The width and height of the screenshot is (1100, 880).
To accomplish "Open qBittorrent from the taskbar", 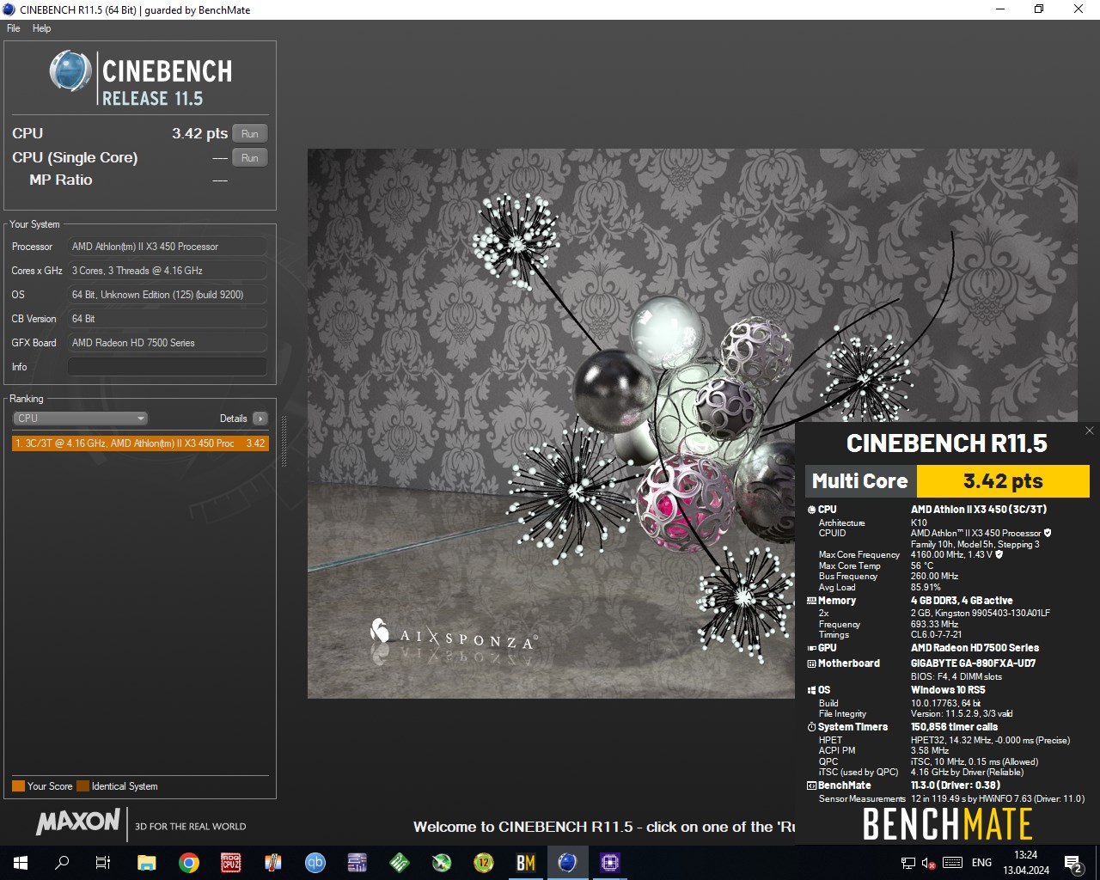I will pos(315,863).
